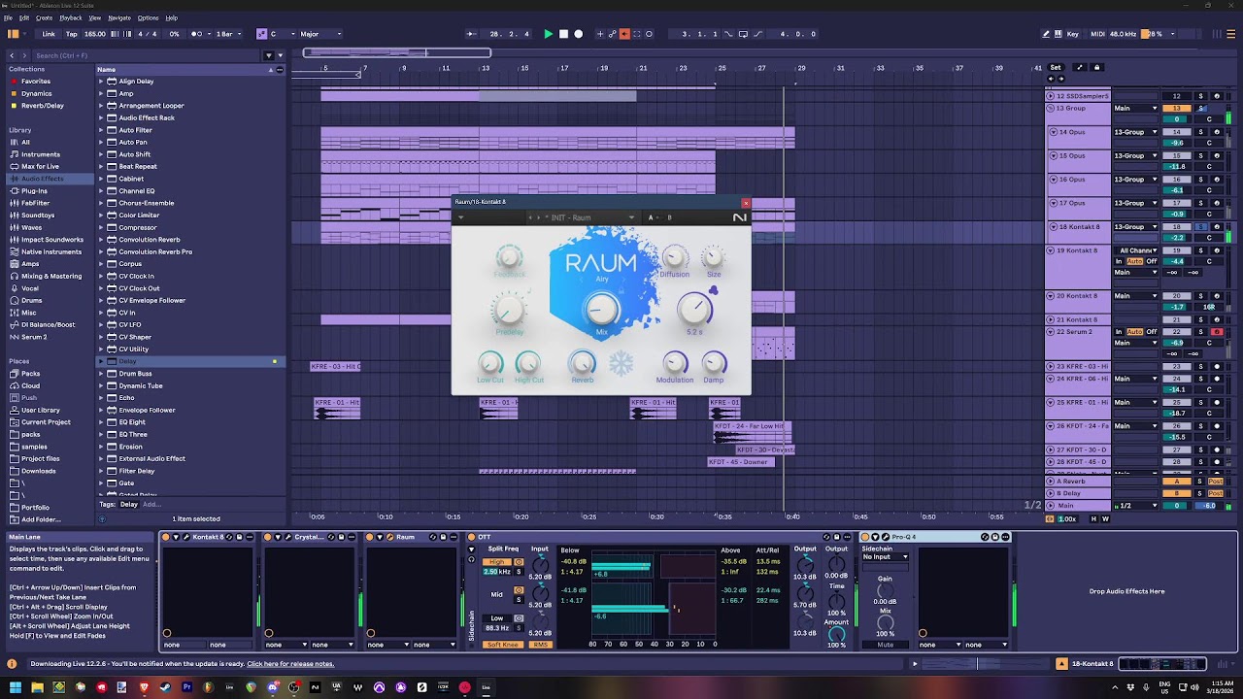Click the Stop button in transport

click(x=563, y=34)
